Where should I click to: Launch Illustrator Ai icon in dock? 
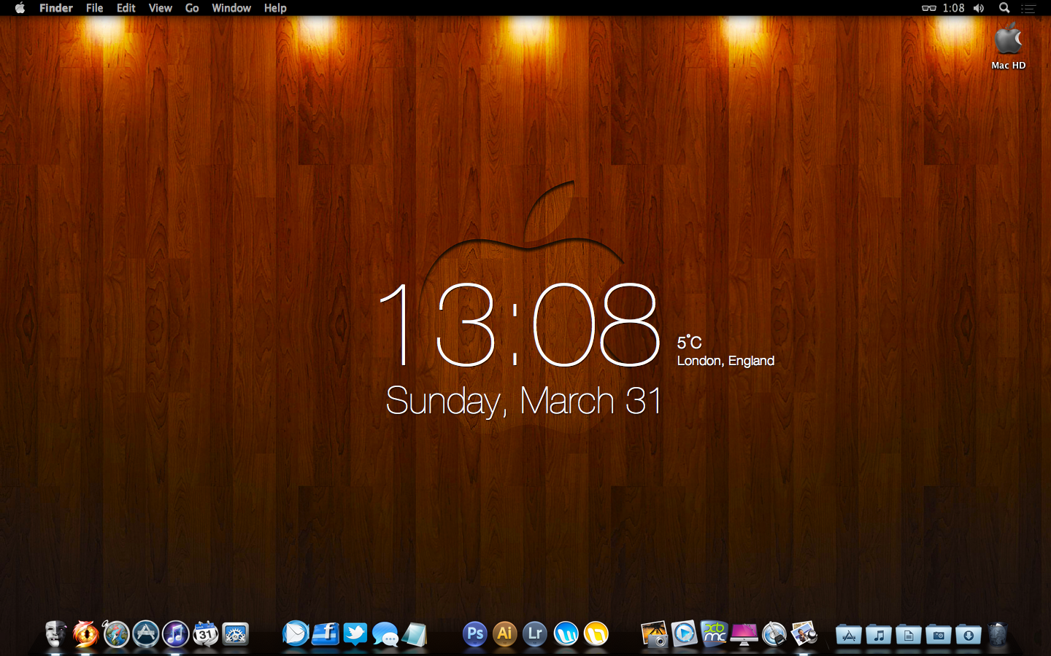tap(505, 633)
